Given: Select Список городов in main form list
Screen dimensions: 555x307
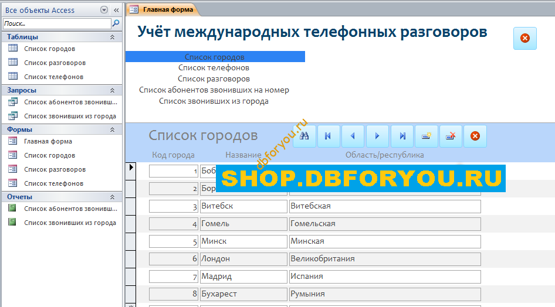Looking at the screenshot, I should pos(215,57).
